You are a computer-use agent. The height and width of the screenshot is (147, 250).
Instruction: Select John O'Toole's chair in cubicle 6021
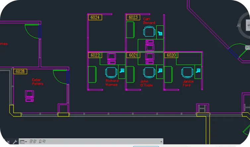point(149,73)
